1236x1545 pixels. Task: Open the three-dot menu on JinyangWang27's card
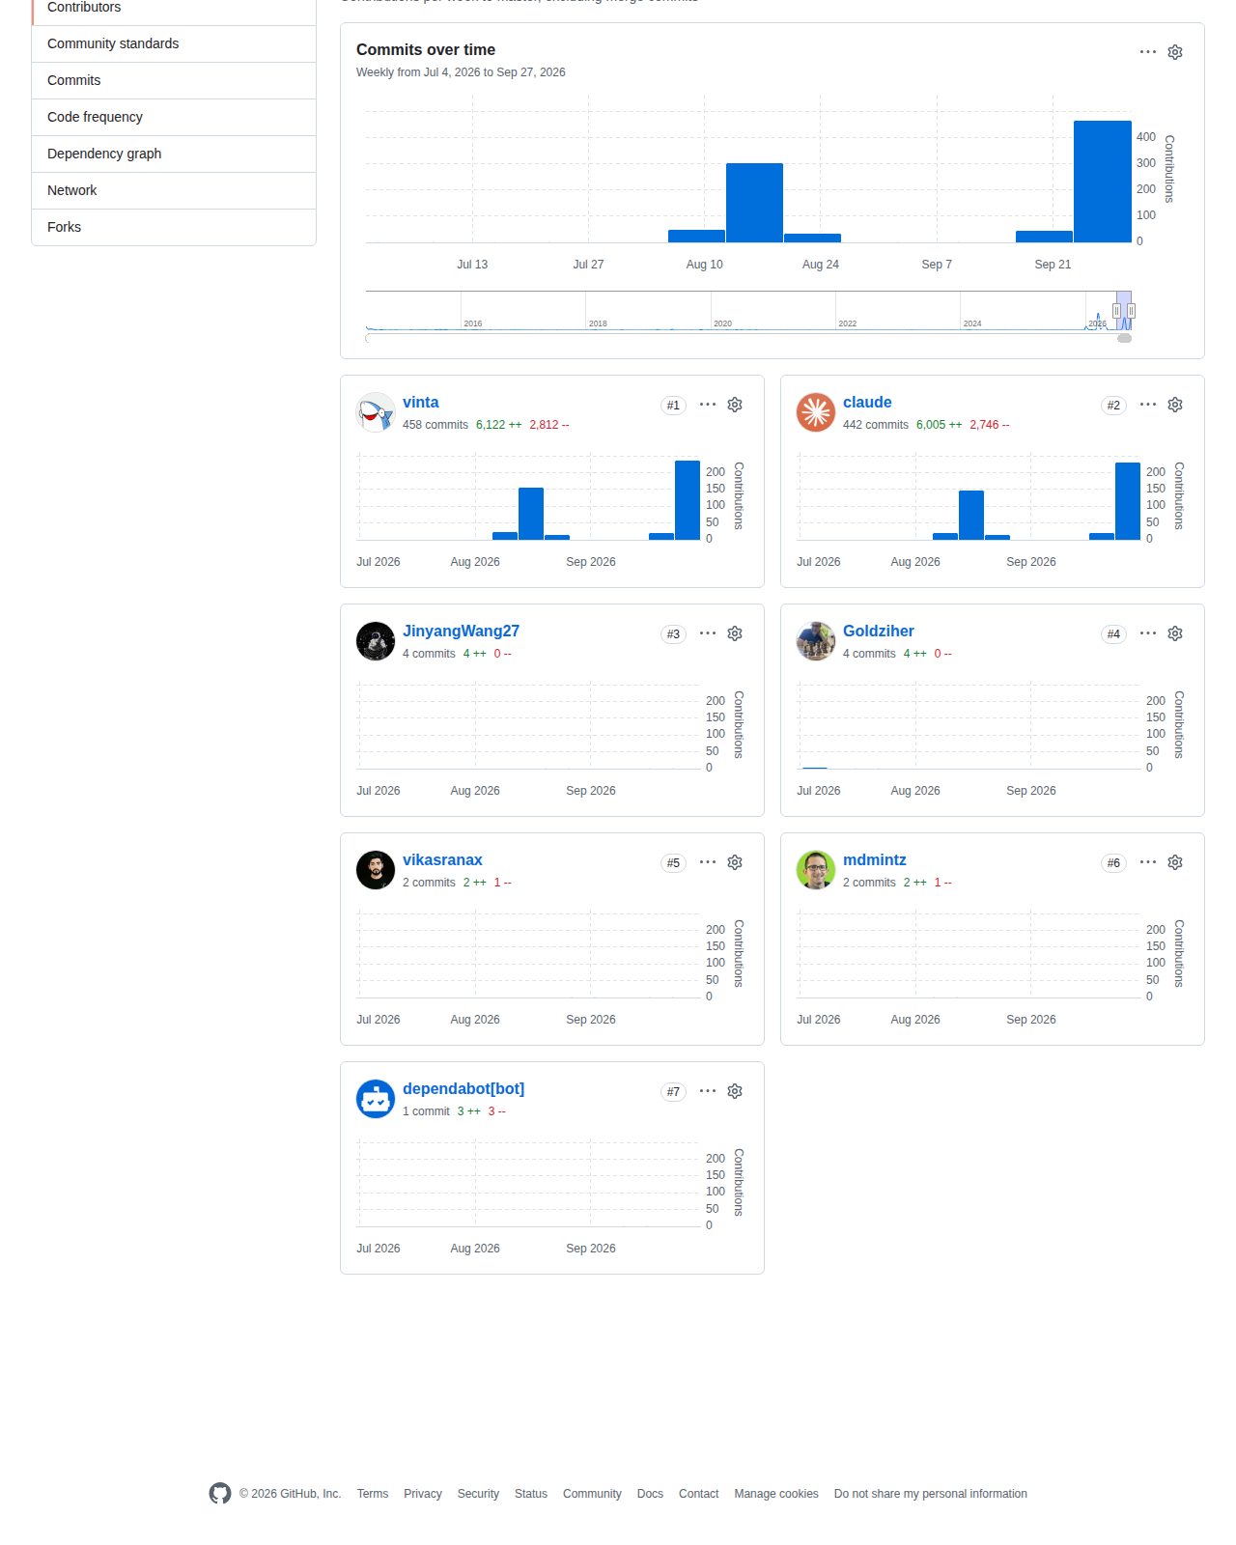(x=708, y=633)
